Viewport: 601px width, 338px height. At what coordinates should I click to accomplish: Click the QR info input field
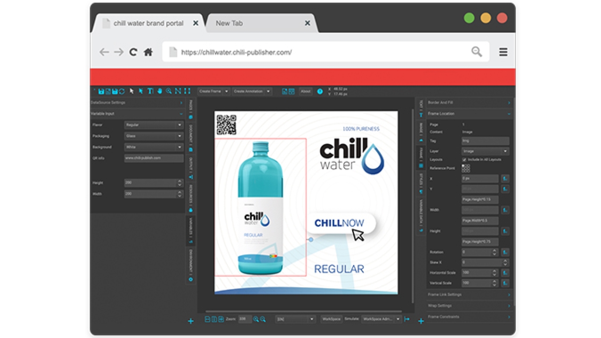click(154, 158)
